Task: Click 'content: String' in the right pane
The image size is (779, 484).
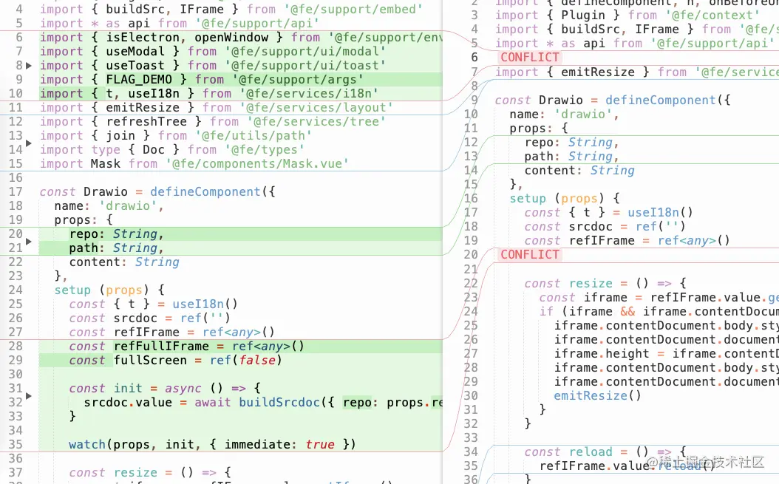Action: pos(579,171)
